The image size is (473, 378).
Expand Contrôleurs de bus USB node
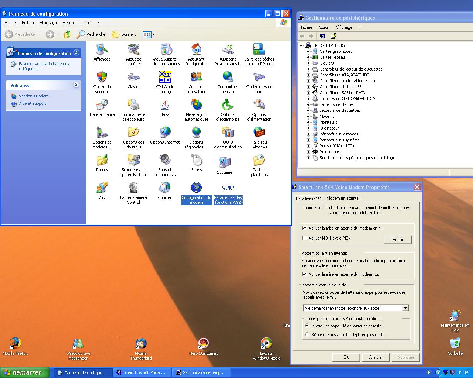pyautogui.click(x=308, y=87)
